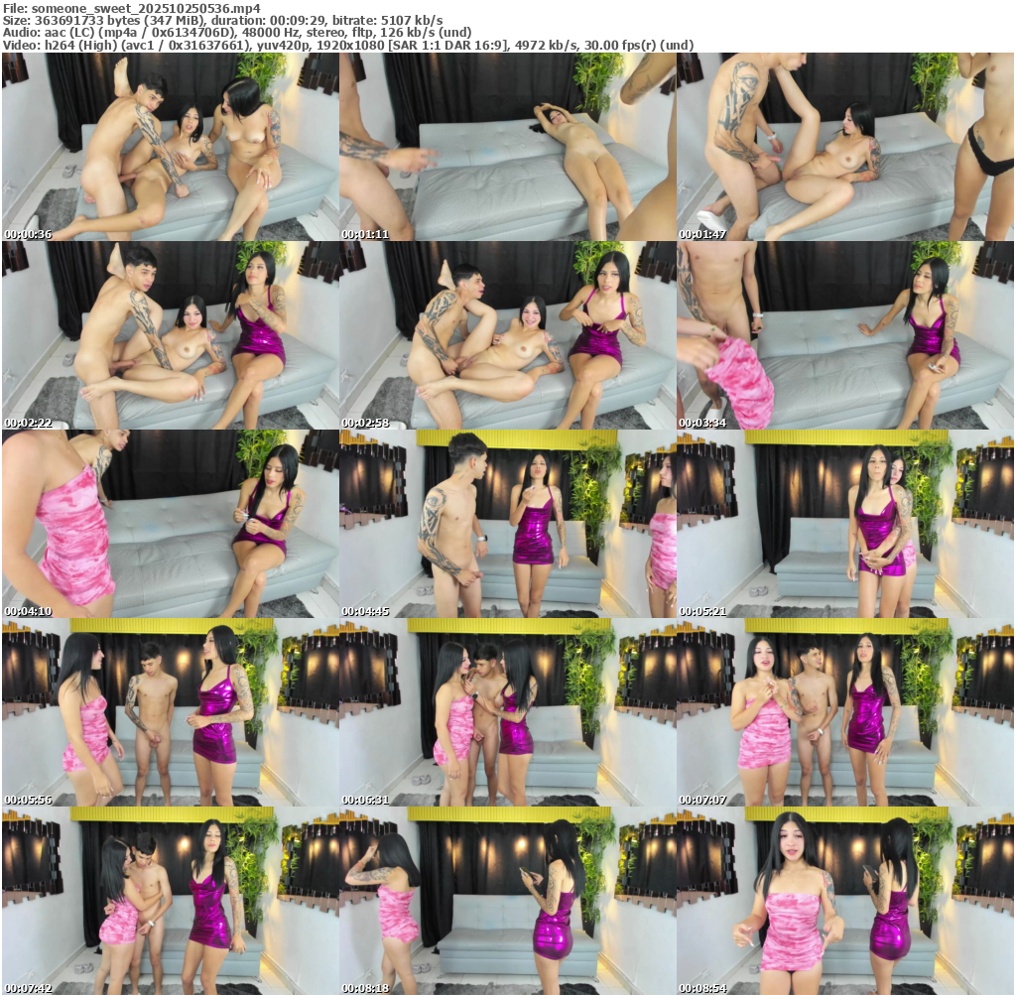Open the thumbnail at 00:04:10
The height and width of the screenshot is (995, 1016).
tap(170, 524)
